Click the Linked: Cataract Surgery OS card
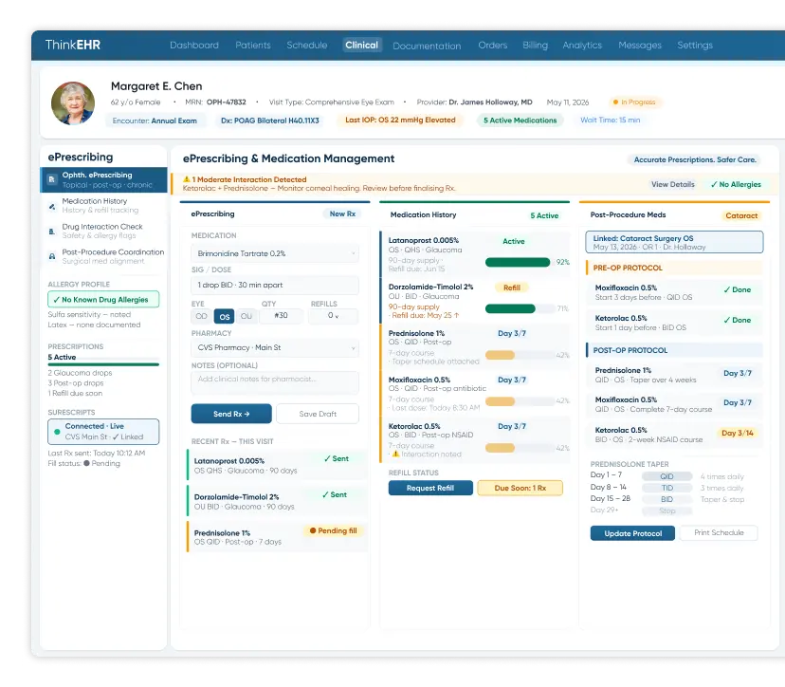The height and width of the screenshot is (687, 785). point(674,243)
